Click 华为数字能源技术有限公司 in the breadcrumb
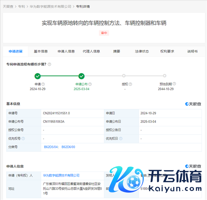The height and width of the screenshot is (200, 207). click(50, 7)
